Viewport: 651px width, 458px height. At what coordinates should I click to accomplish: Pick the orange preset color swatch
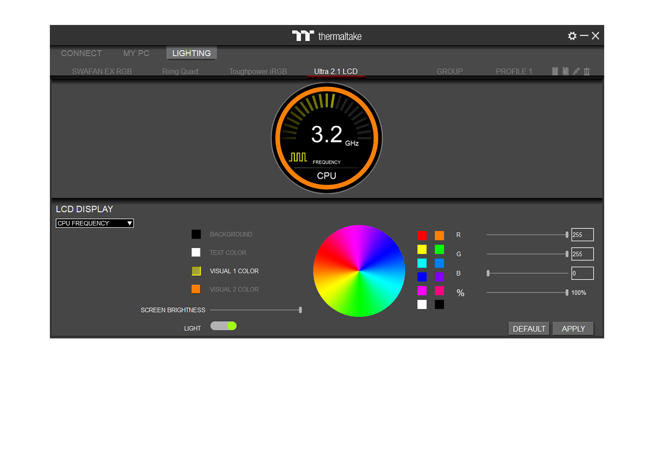tap(439, 235)
